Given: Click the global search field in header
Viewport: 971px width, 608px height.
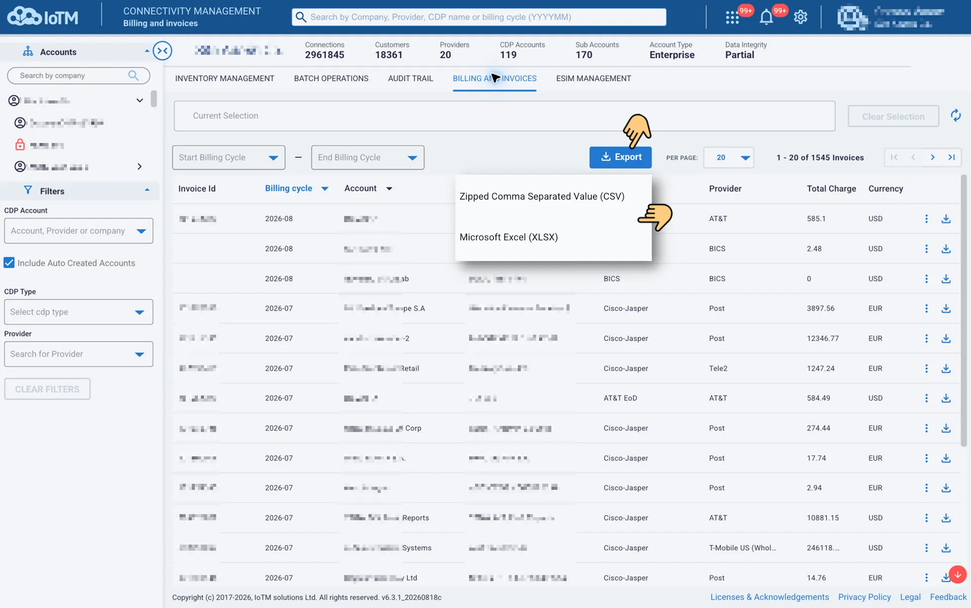Looking at the screenshot, I should tap(479, 17).
